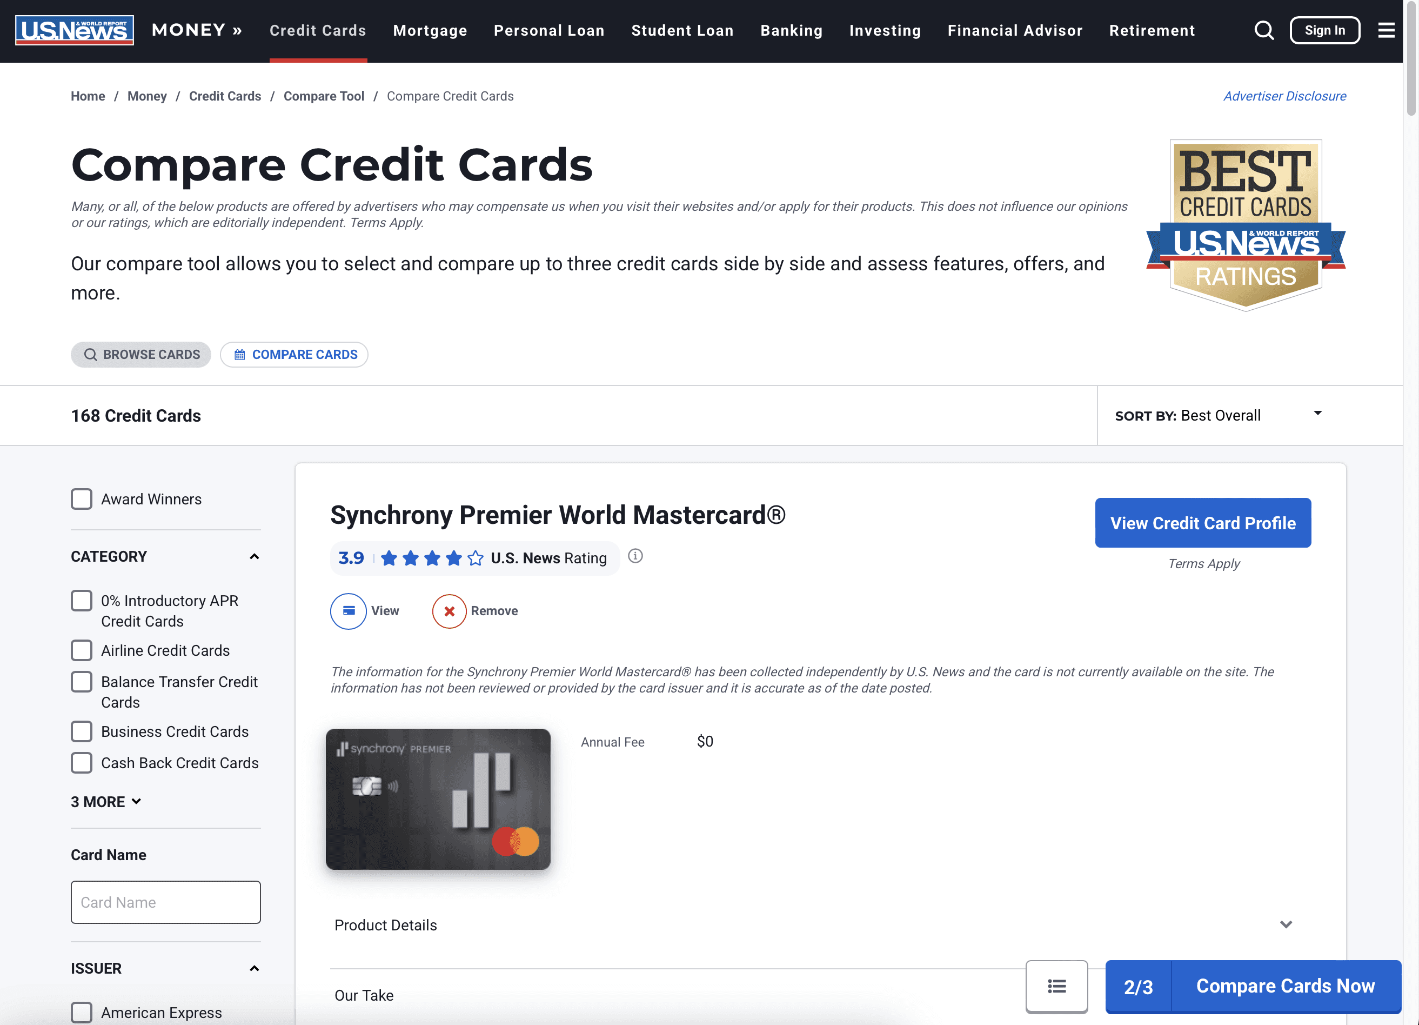Switch to the Browse Cards tab
Image resolution: width=1419 pixels, height=1025 pixels.
pyautogui.click(x=142, y=355)
